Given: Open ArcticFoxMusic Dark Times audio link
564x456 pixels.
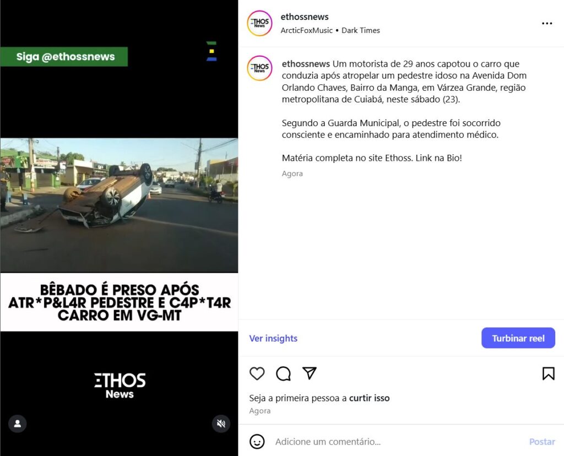Looking at the screenshot, I should pyautogui.click(x=330, y=31).
